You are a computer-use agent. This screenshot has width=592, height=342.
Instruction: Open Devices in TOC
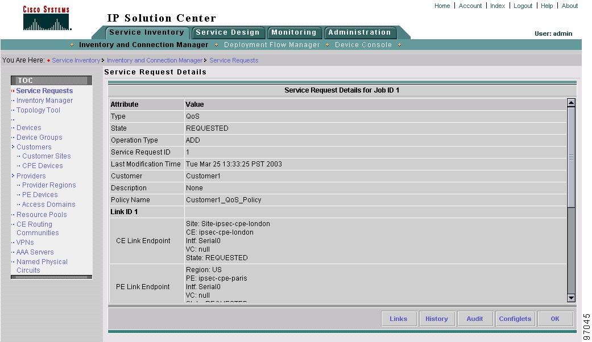[28, 128]
